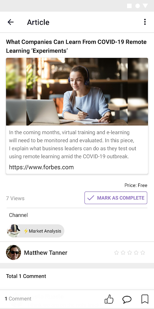Tap the Android system back triangle
The image size is (154, 309).
[x=145, y=6]
